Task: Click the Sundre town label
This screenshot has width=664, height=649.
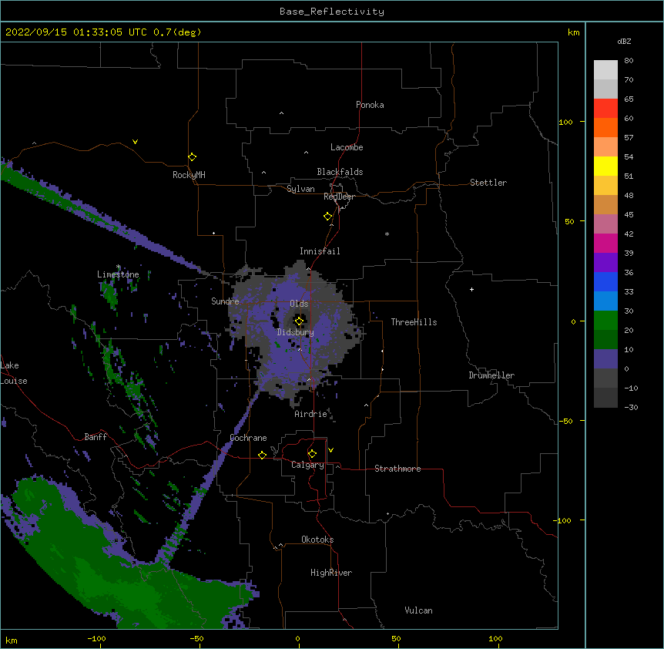Action: [x=225, y=301]
